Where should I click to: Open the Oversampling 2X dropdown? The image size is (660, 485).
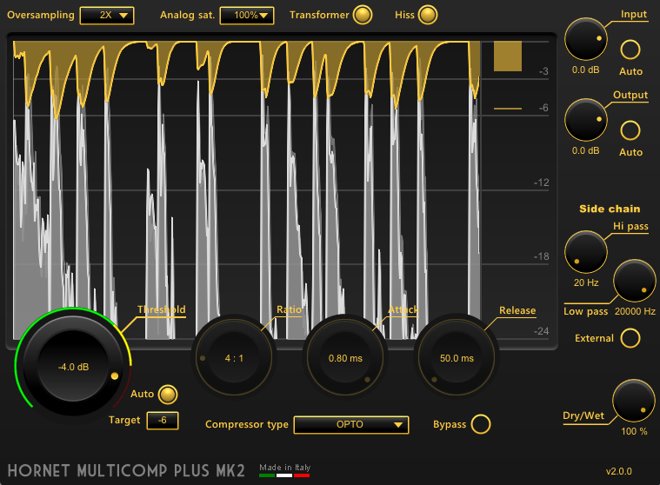[x=107, y=15]
